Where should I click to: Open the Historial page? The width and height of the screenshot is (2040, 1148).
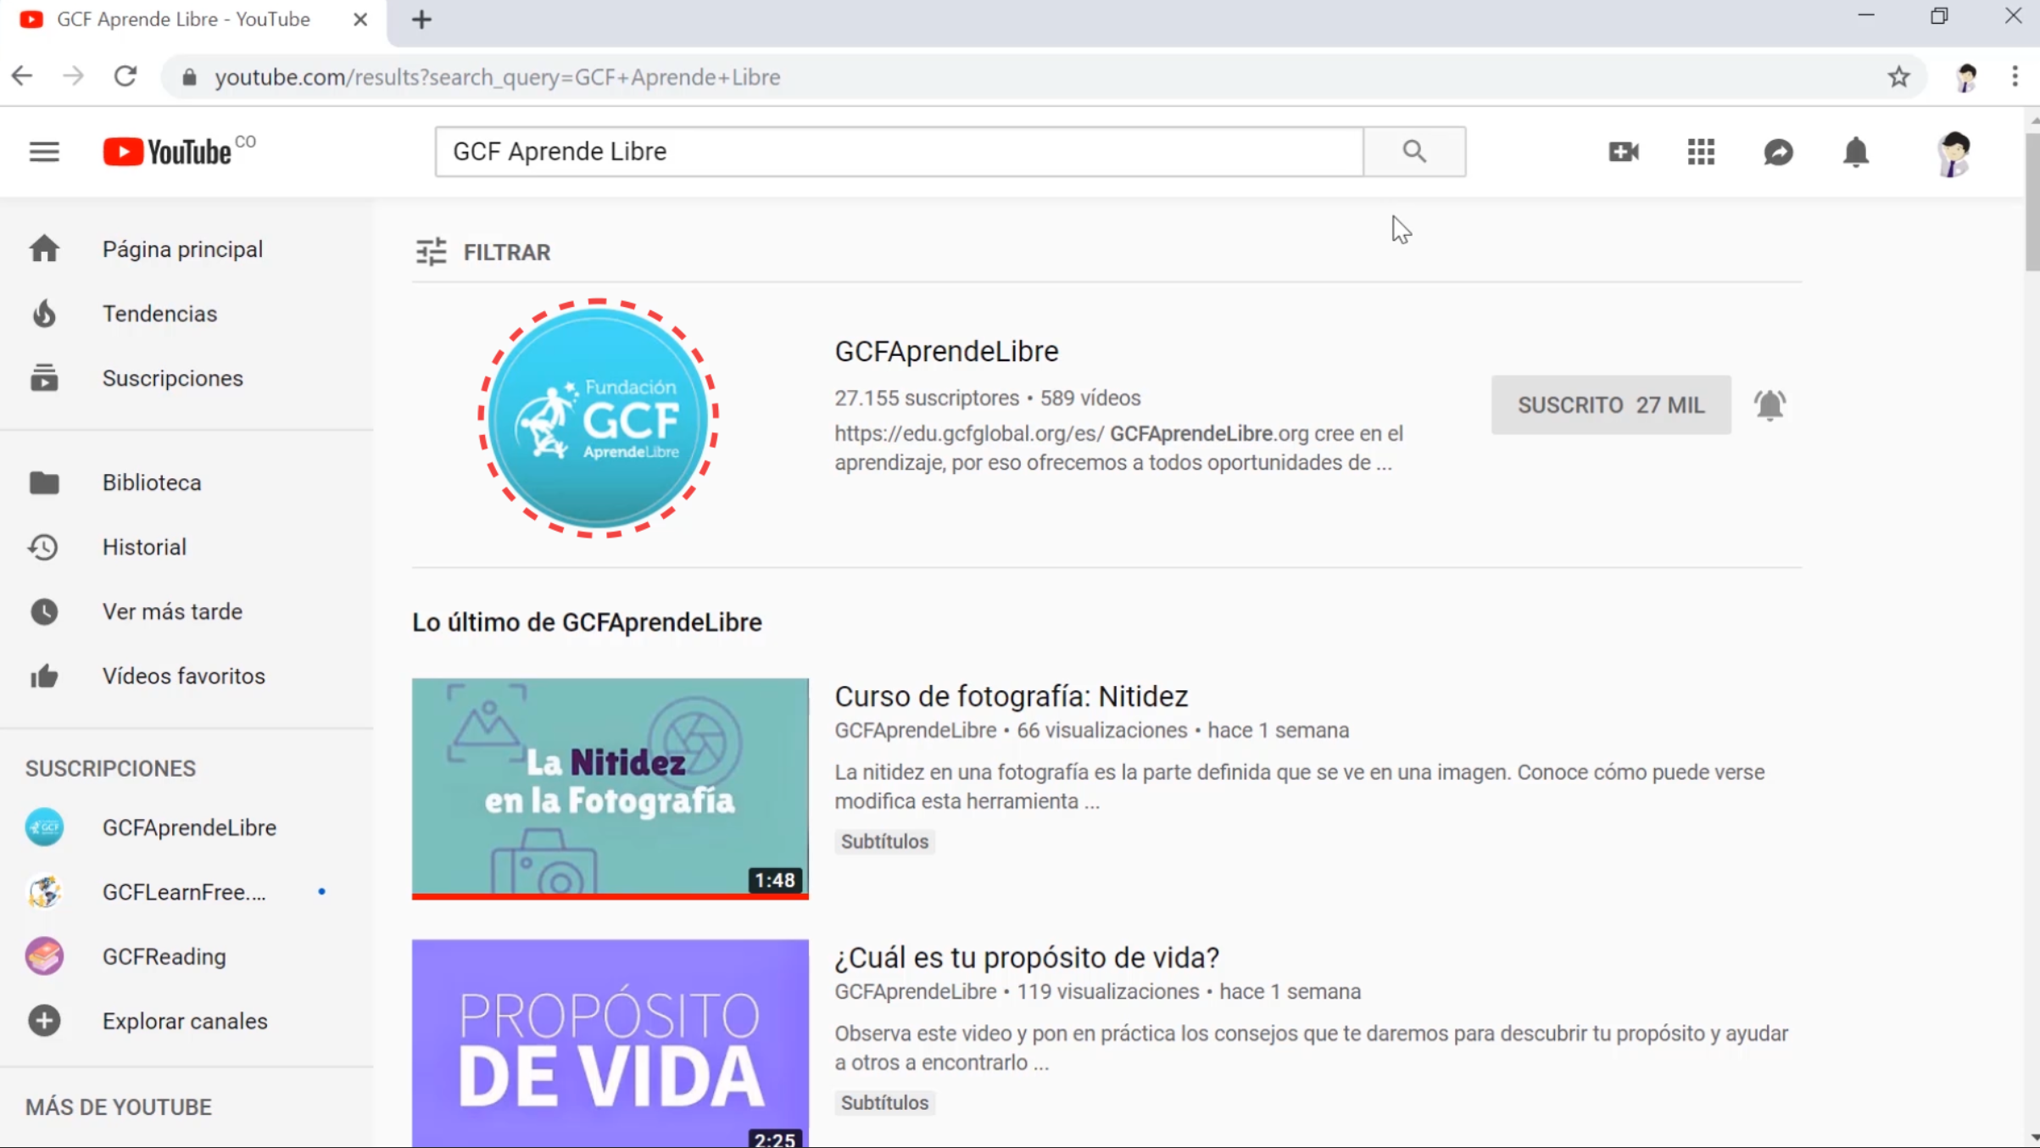pyautogui.click(x=144, y=547)
